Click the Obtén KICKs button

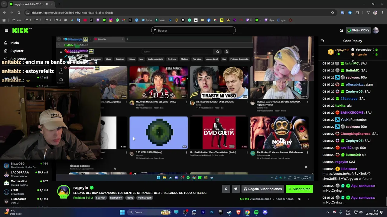coord(358,30)
